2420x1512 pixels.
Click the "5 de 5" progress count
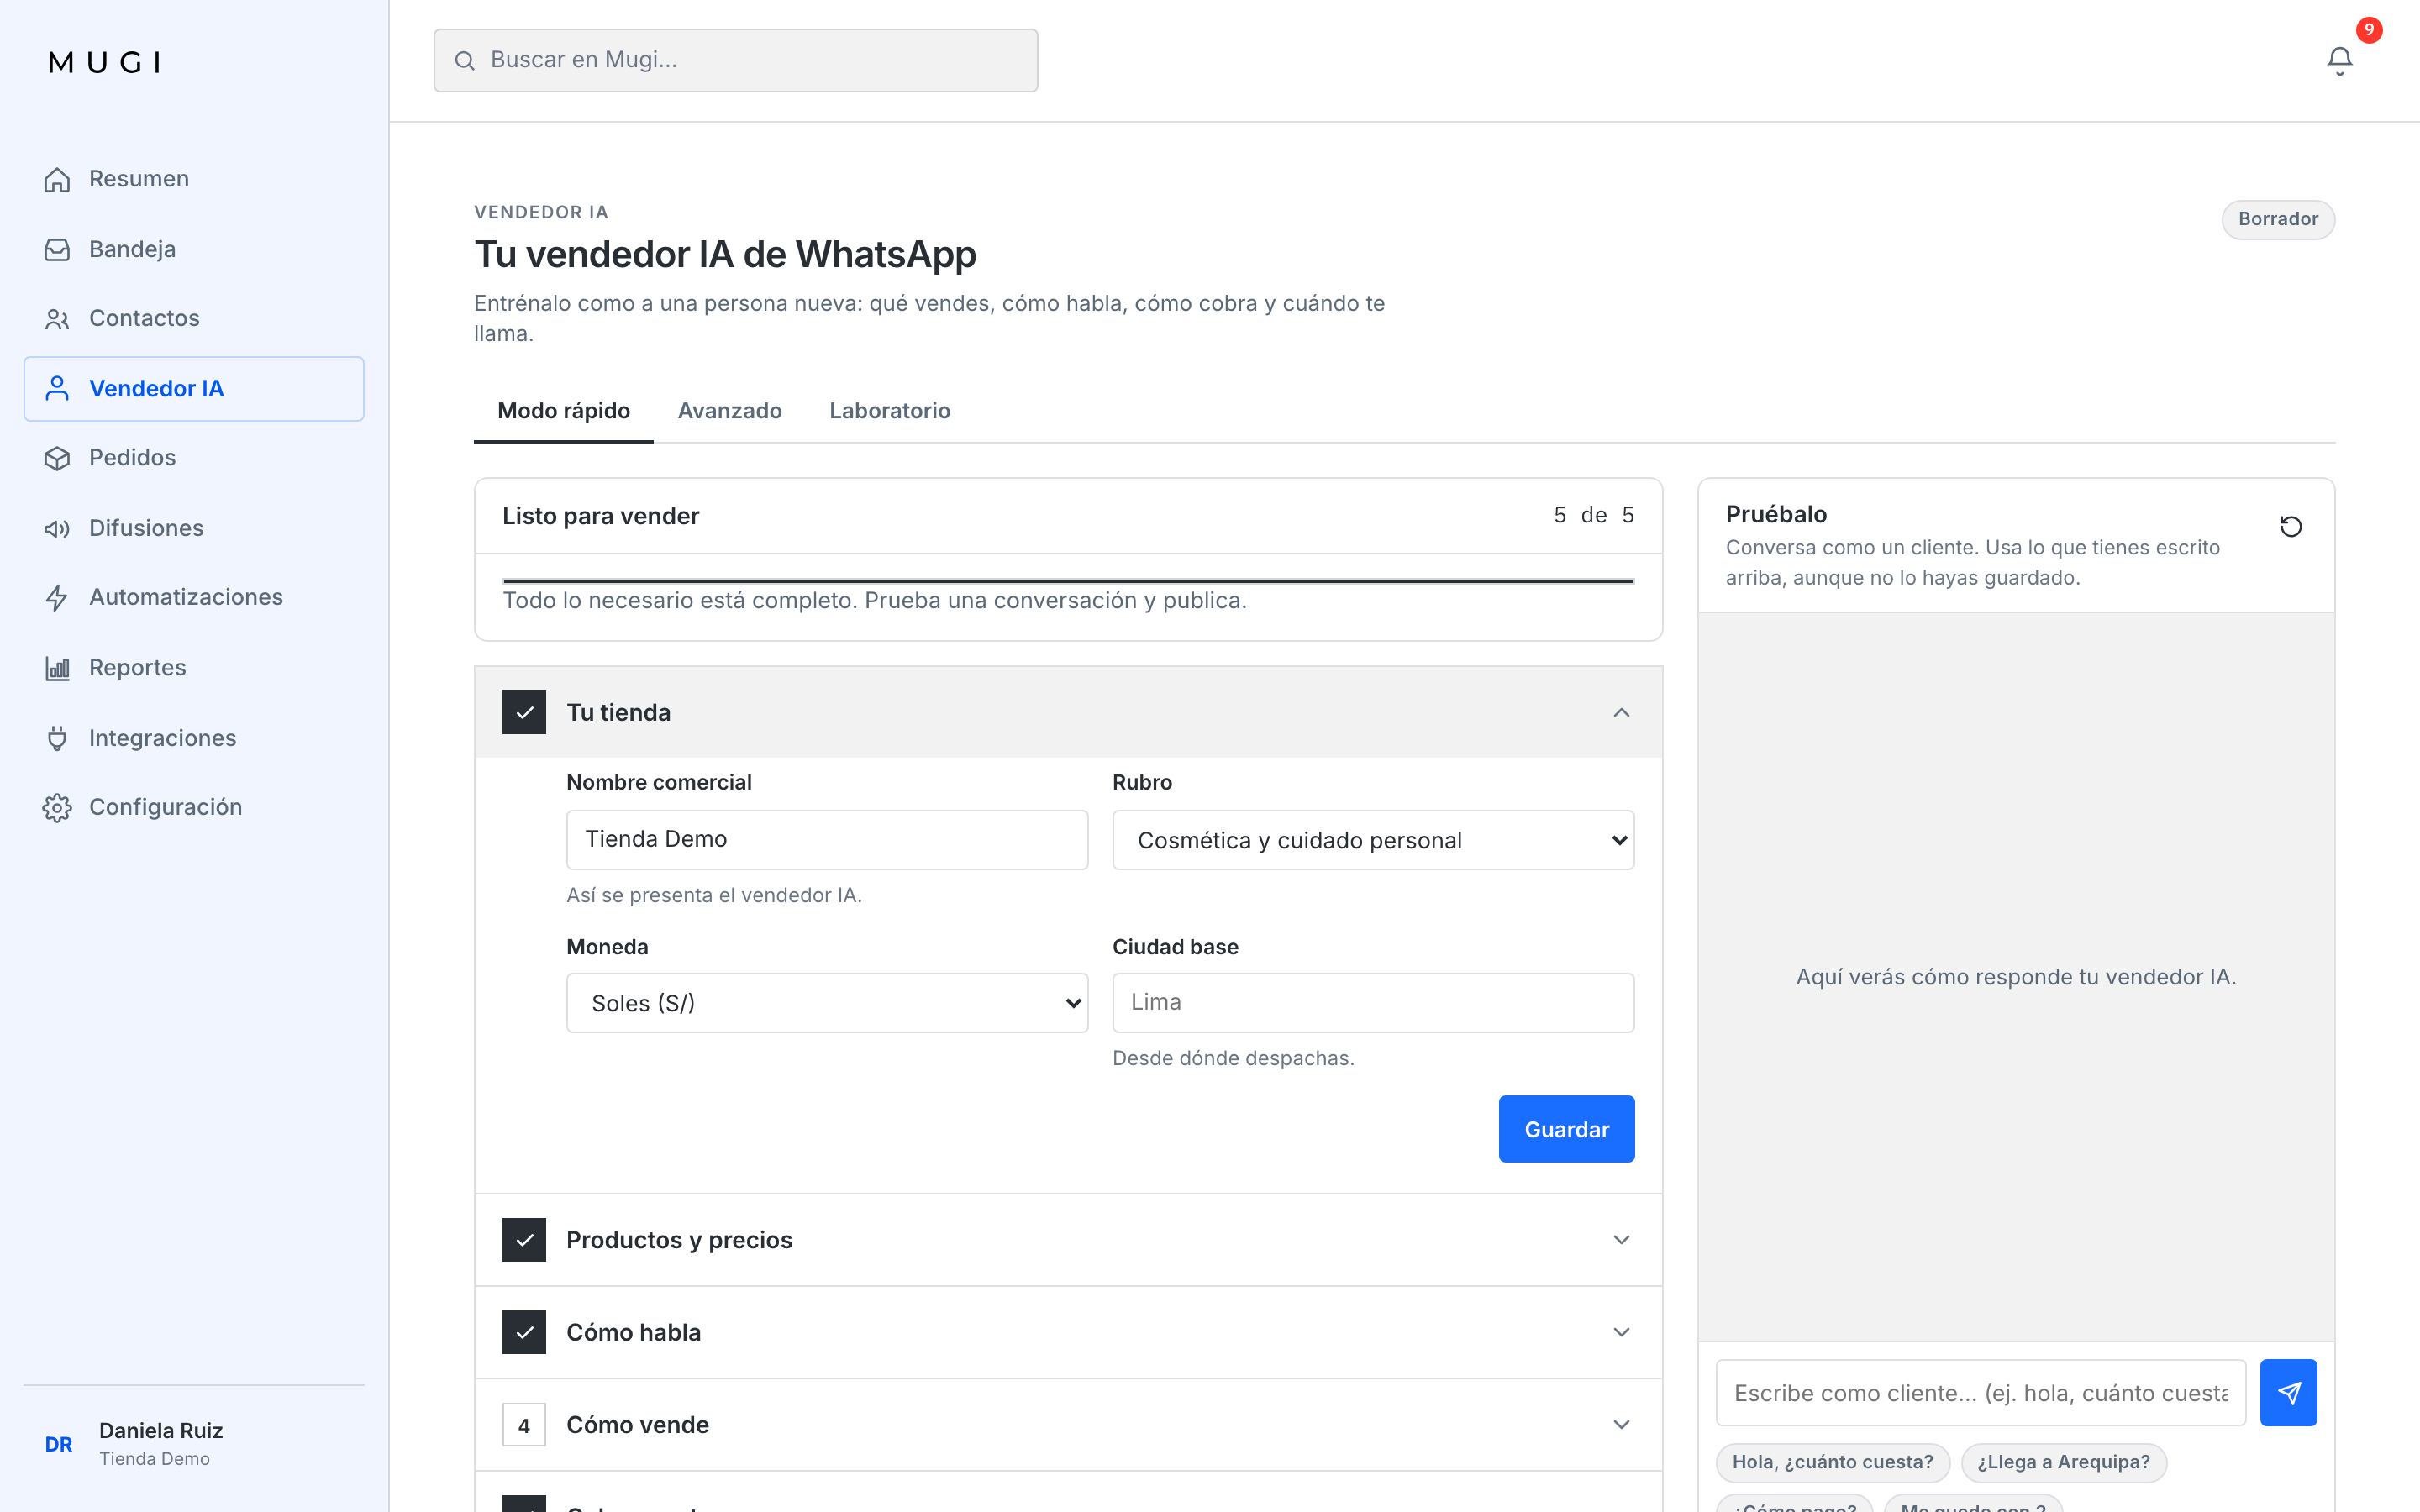click(x=1594, y=515)
